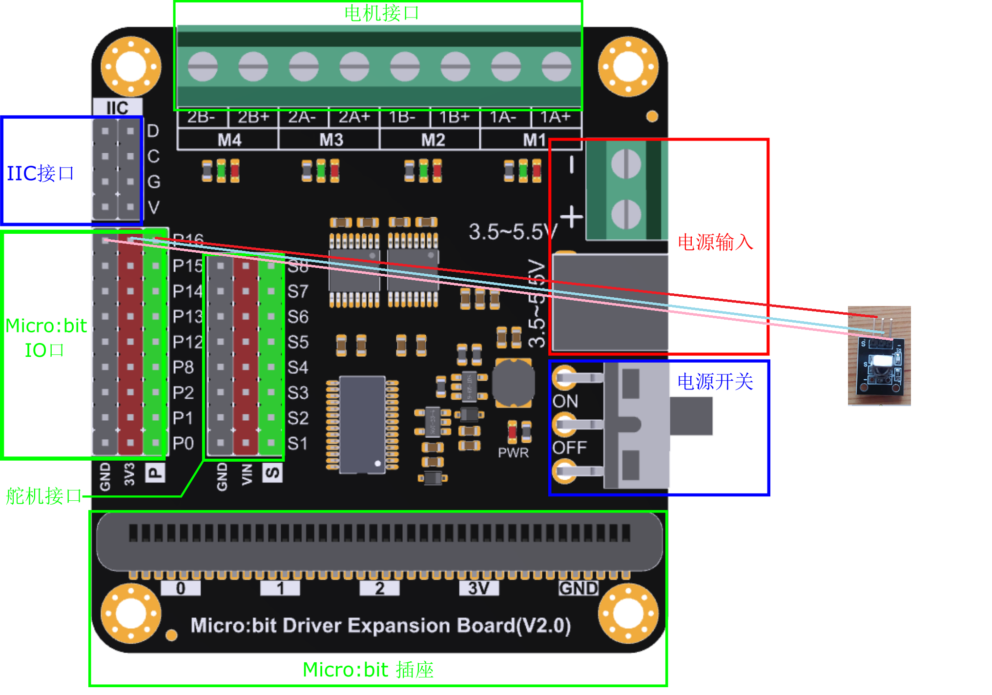
Task: Click the IIC header label
Action: [117, 108]
